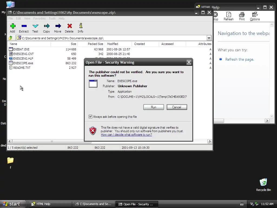Click the Up one level folder icon
The height and width of the screenshot is (208, 277).
pos(11,38)
